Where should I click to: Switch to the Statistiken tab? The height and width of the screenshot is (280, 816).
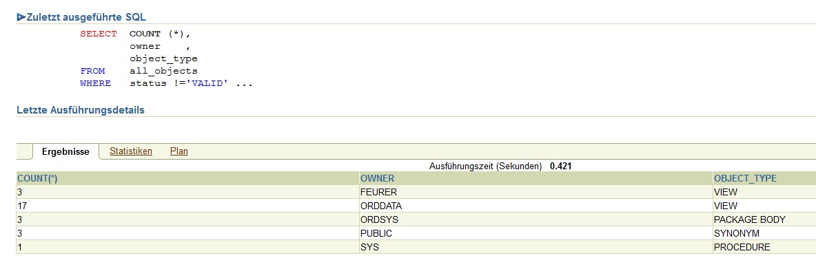pyautogui.click(x=131, y=151)
